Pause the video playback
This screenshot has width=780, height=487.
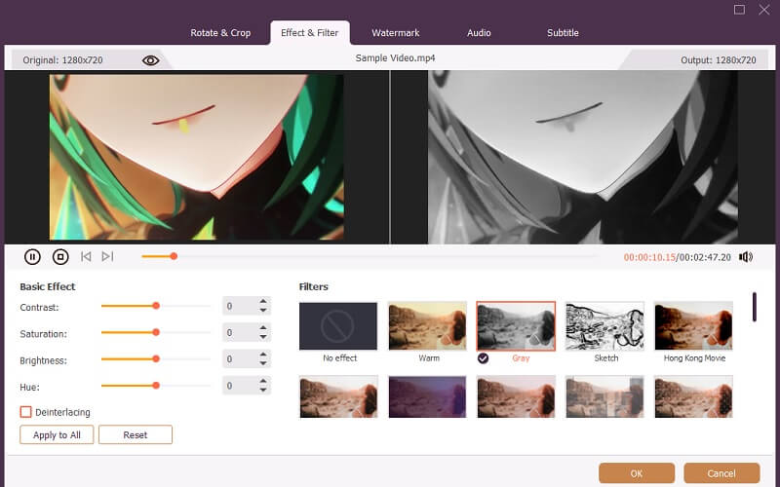point(32,257)
